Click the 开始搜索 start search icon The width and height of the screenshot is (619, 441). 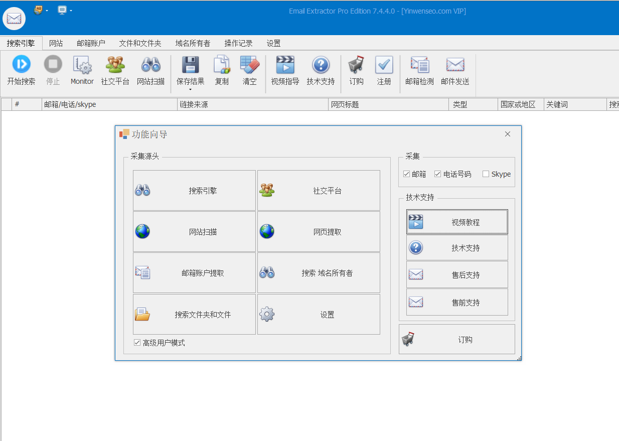(21, 65)
